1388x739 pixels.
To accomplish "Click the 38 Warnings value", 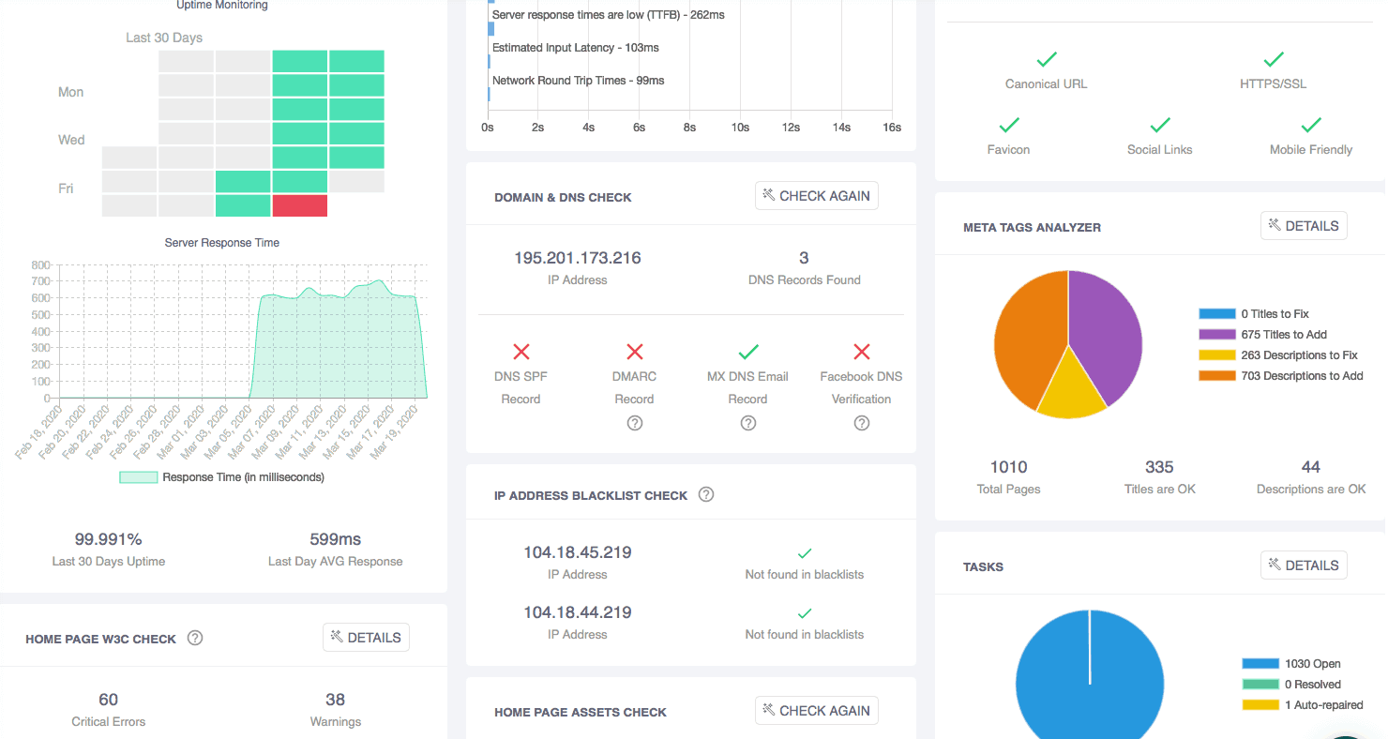I will tap(336, 700).
